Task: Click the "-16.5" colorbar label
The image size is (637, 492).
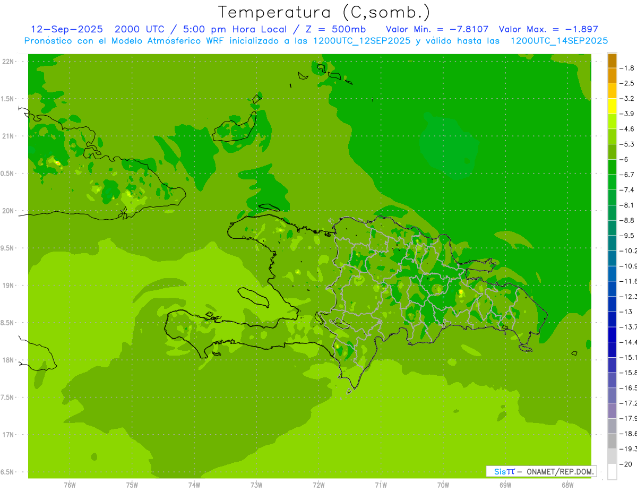Action: click(x=628, y=388)
